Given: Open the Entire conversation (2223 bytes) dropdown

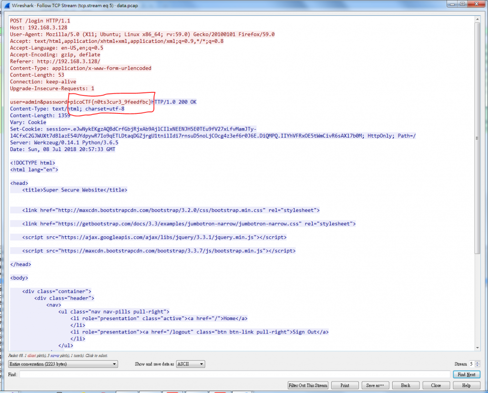Looking at the screenshot, I should point(63,364).
